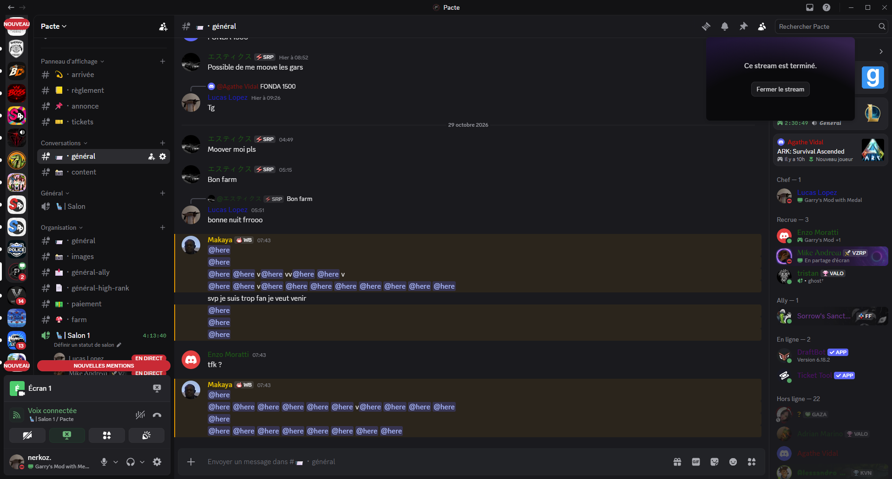Image resolution: width=892 pixels, height=479 pixels.
Task: Open the GIF picker
Action: click(x=696, y=462)
